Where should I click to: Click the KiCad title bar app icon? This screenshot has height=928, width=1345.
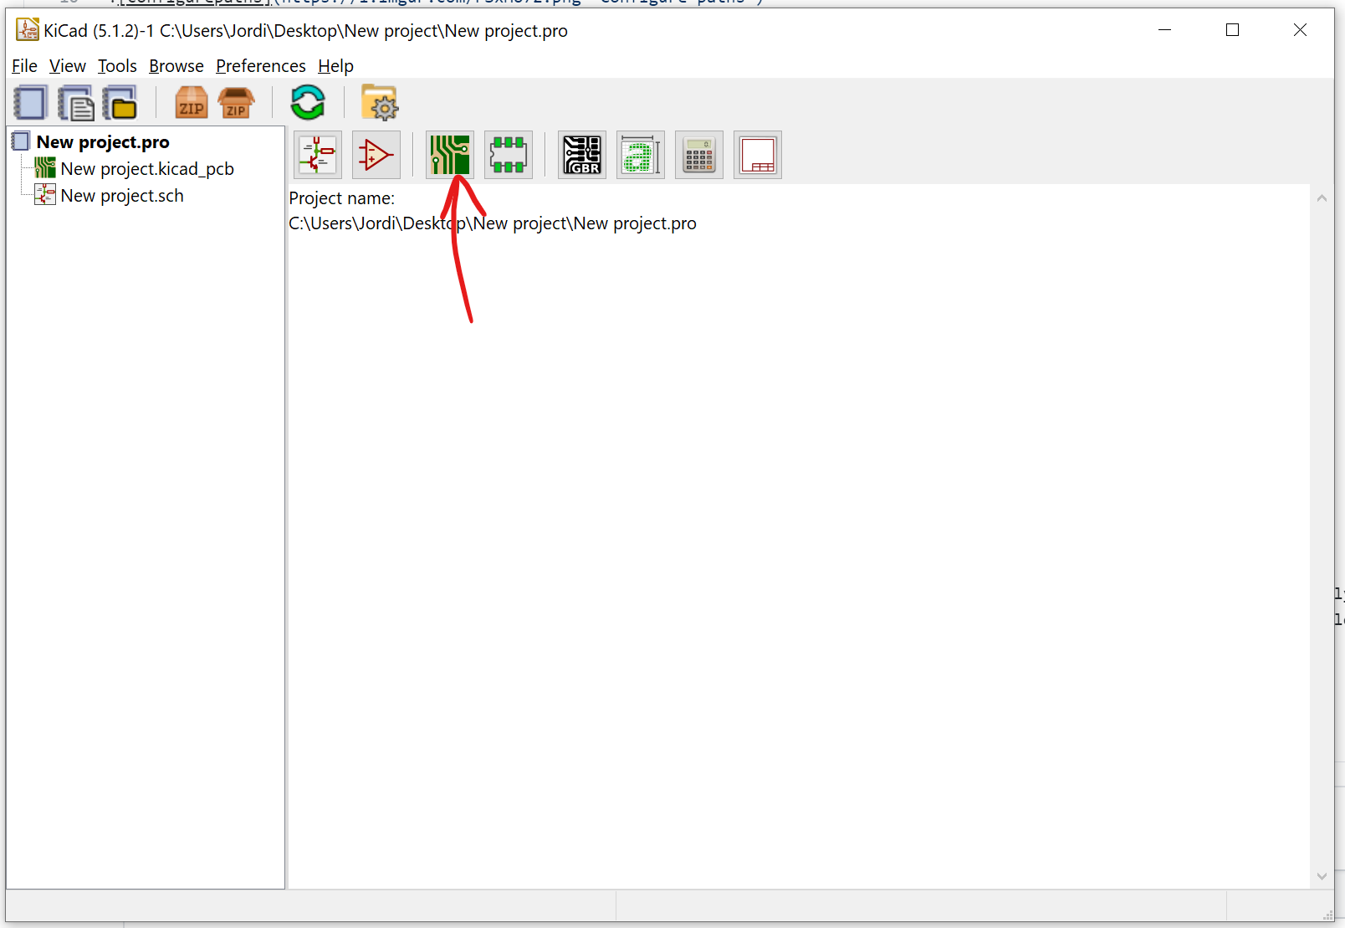28,30
